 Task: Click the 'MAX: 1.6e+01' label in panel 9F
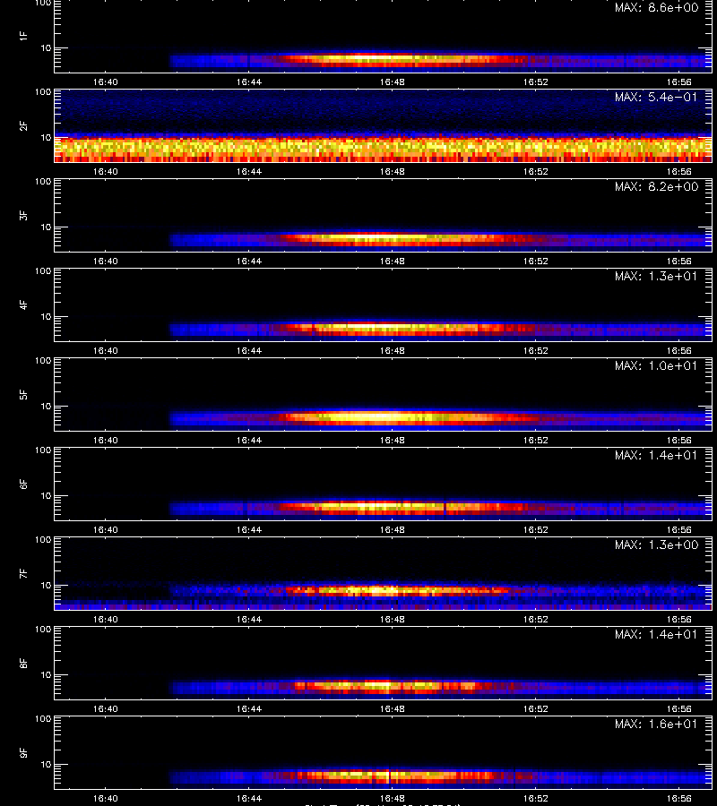(656, 724)
